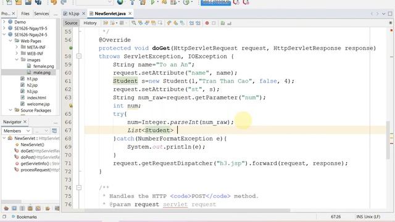This screenshot has width=395, height=222.
Task: Toggle the fifth filter icon in the Navigator bottom bar
Action: (38, 208)
